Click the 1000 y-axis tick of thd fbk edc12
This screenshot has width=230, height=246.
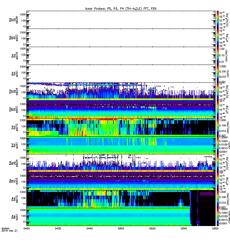tap(23, 120)
